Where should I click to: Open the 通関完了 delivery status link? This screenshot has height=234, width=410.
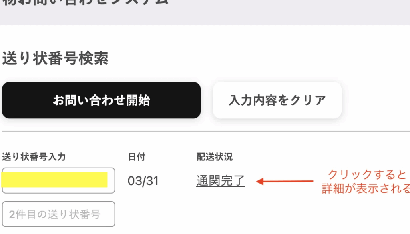[221, 181]
